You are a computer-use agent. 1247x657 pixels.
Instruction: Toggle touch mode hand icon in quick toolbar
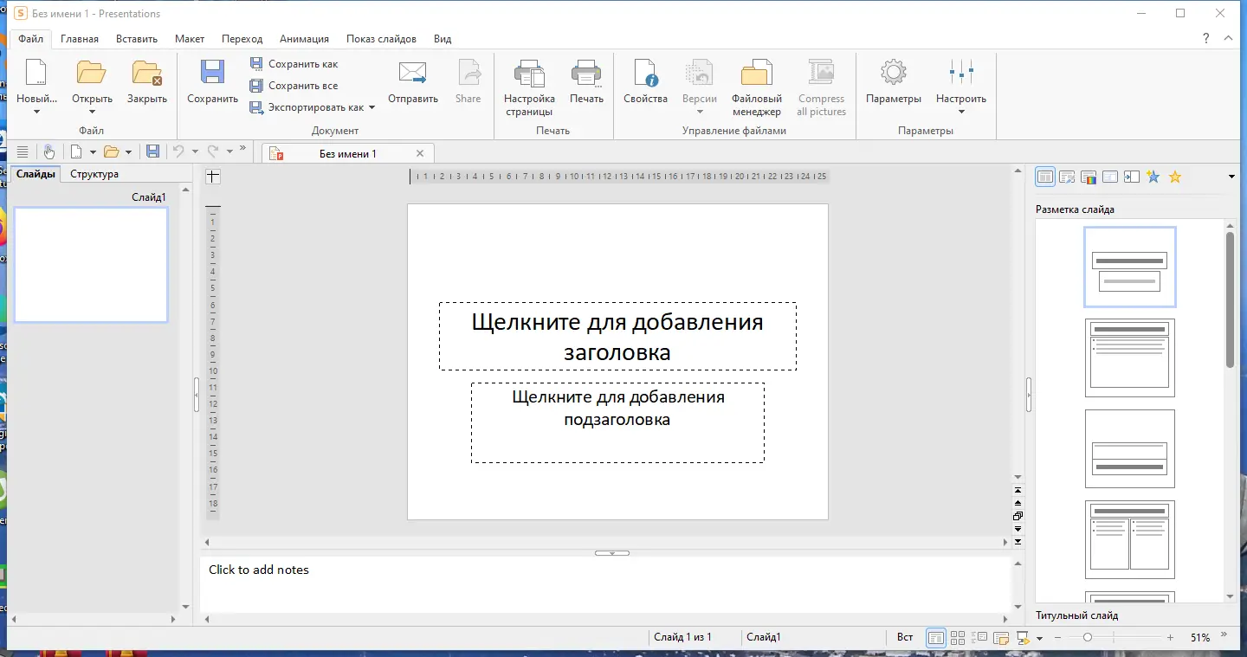click(x=49, y=152)
